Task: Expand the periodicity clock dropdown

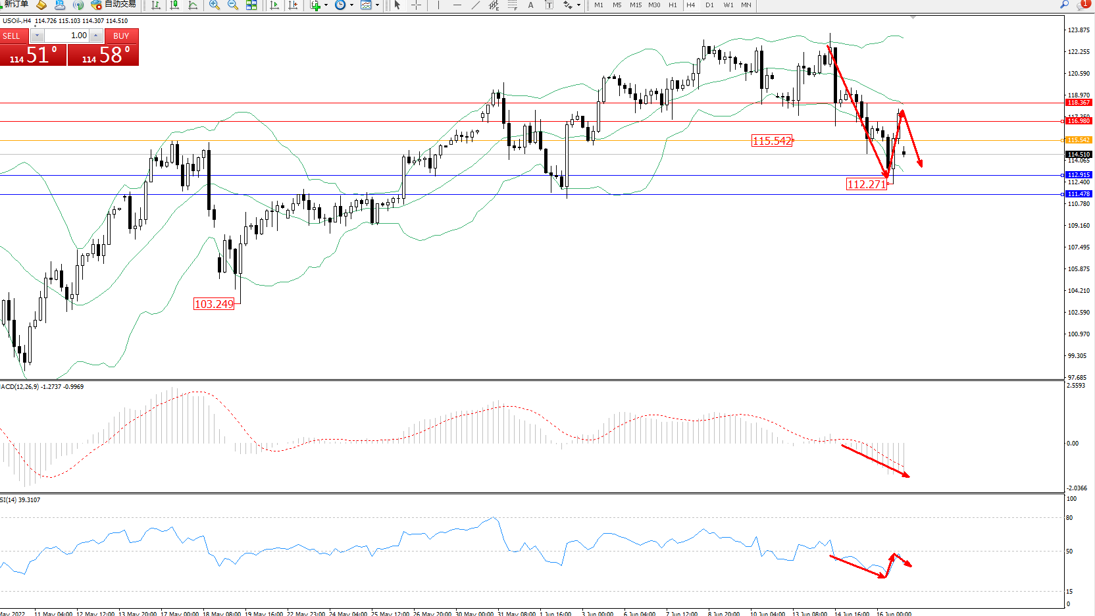Action: click(351, 5)
